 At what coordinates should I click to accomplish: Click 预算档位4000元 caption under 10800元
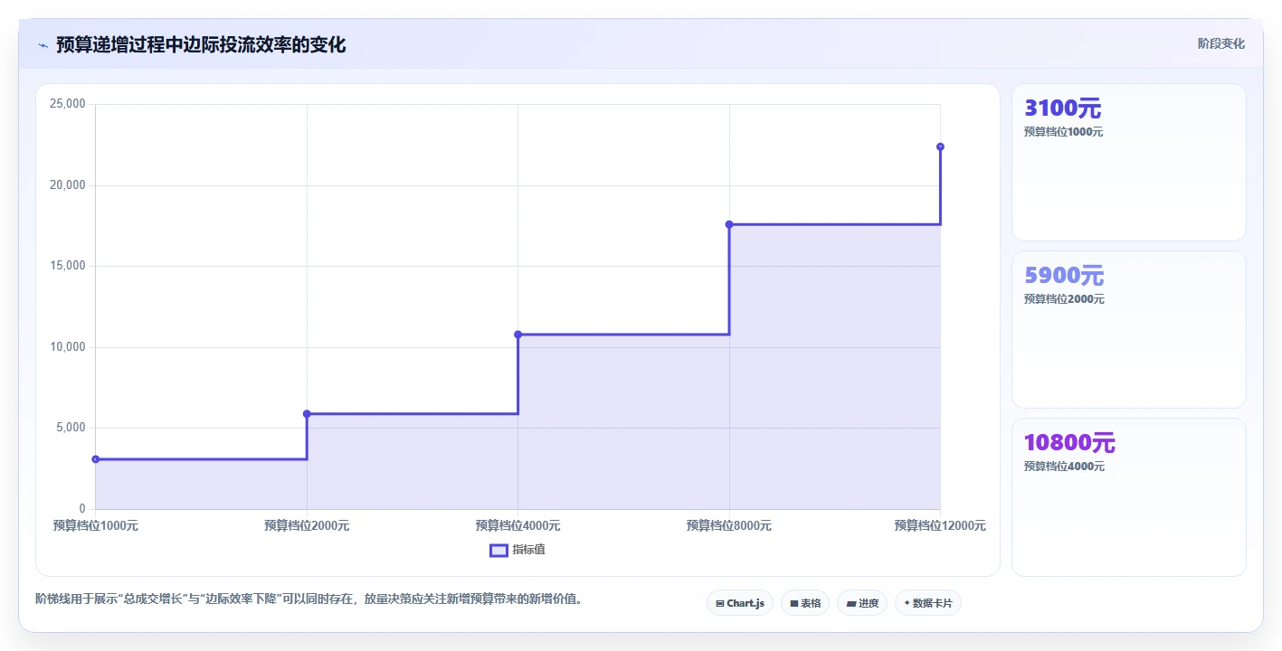(1064, 467)
